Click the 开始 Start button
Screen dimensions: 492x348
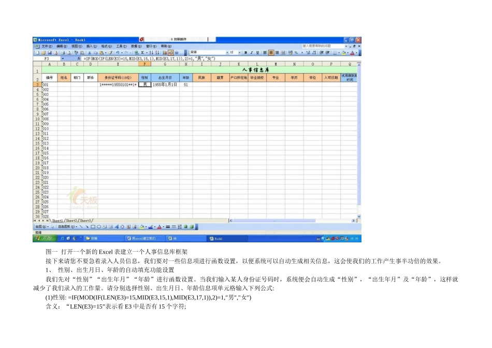point(45,239)
